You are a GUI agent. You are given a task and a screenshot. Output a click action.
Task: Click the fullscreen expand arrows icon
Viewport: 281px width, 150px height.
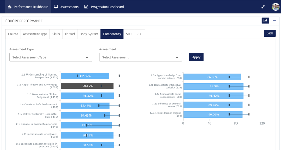(x=263, y=7)
